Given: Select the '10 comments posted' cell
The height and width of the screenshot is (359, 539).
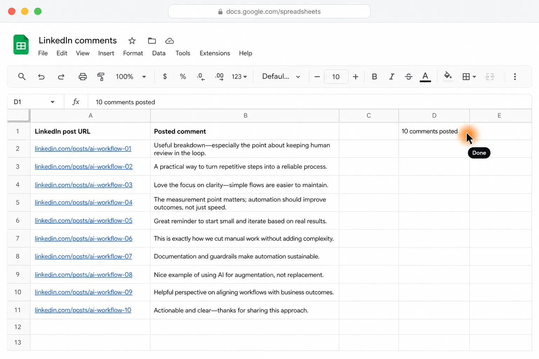Looking at the screenshot, I should click(x=434, y=131).
